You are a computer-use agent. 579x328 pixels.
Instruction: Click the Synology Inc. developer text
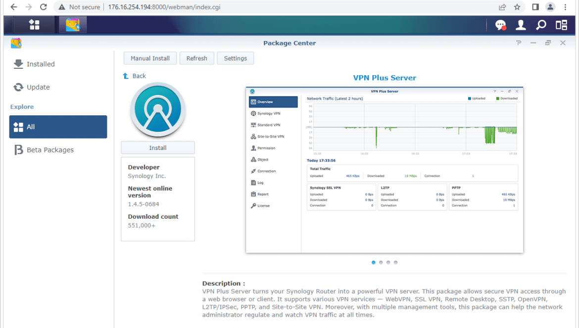tap(147, 176)
